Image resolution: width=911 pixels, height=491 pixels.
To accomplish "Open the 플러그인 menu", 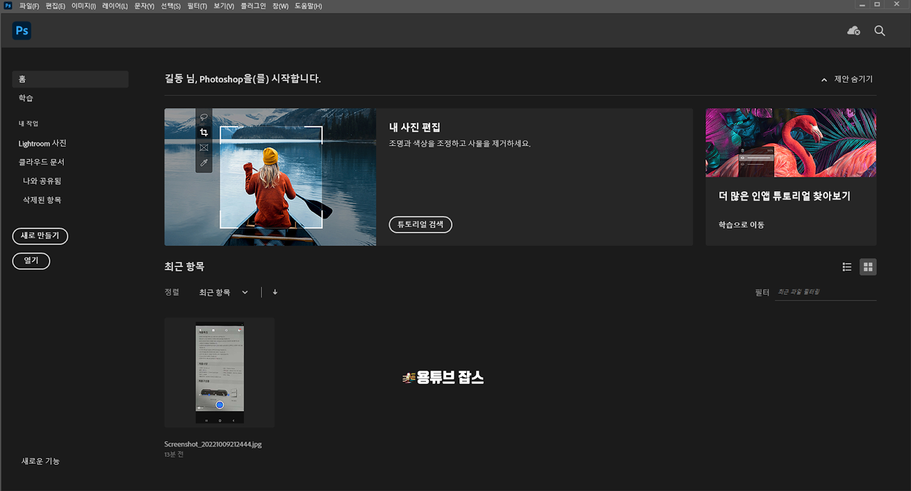I will [x=253, y=6].
